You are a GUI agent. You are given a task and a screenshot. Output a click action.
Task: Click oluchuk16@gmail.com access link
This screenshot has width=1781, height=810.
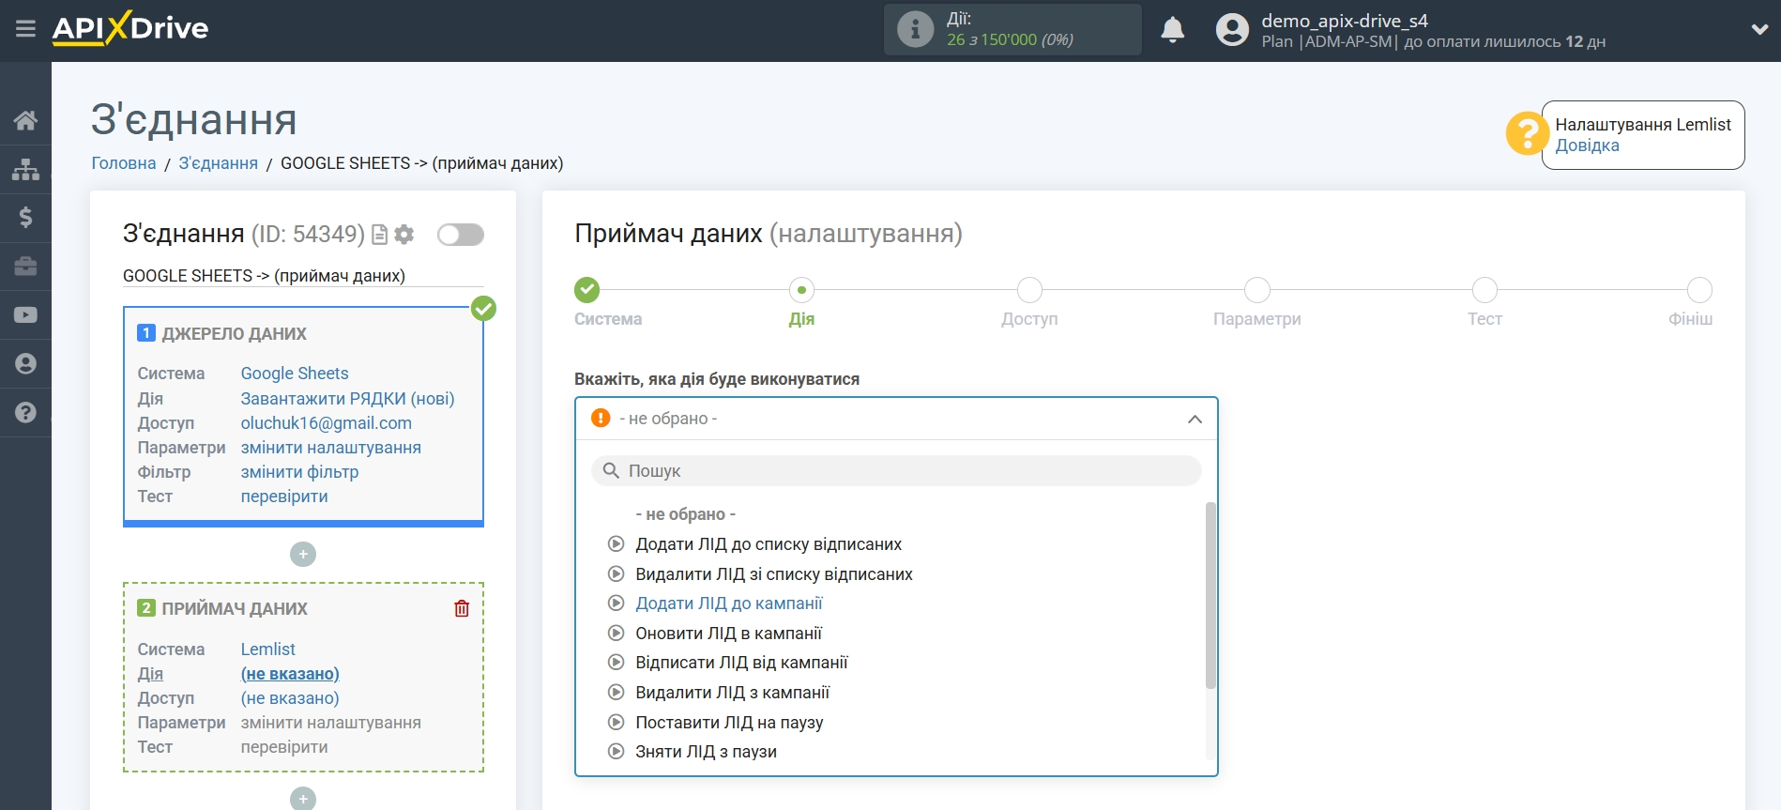327,423
